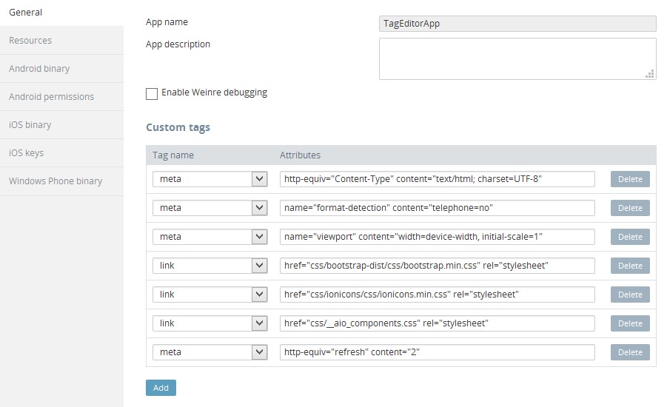
Task: Delete the Content-Type meta tag
Action: [630, 179]
